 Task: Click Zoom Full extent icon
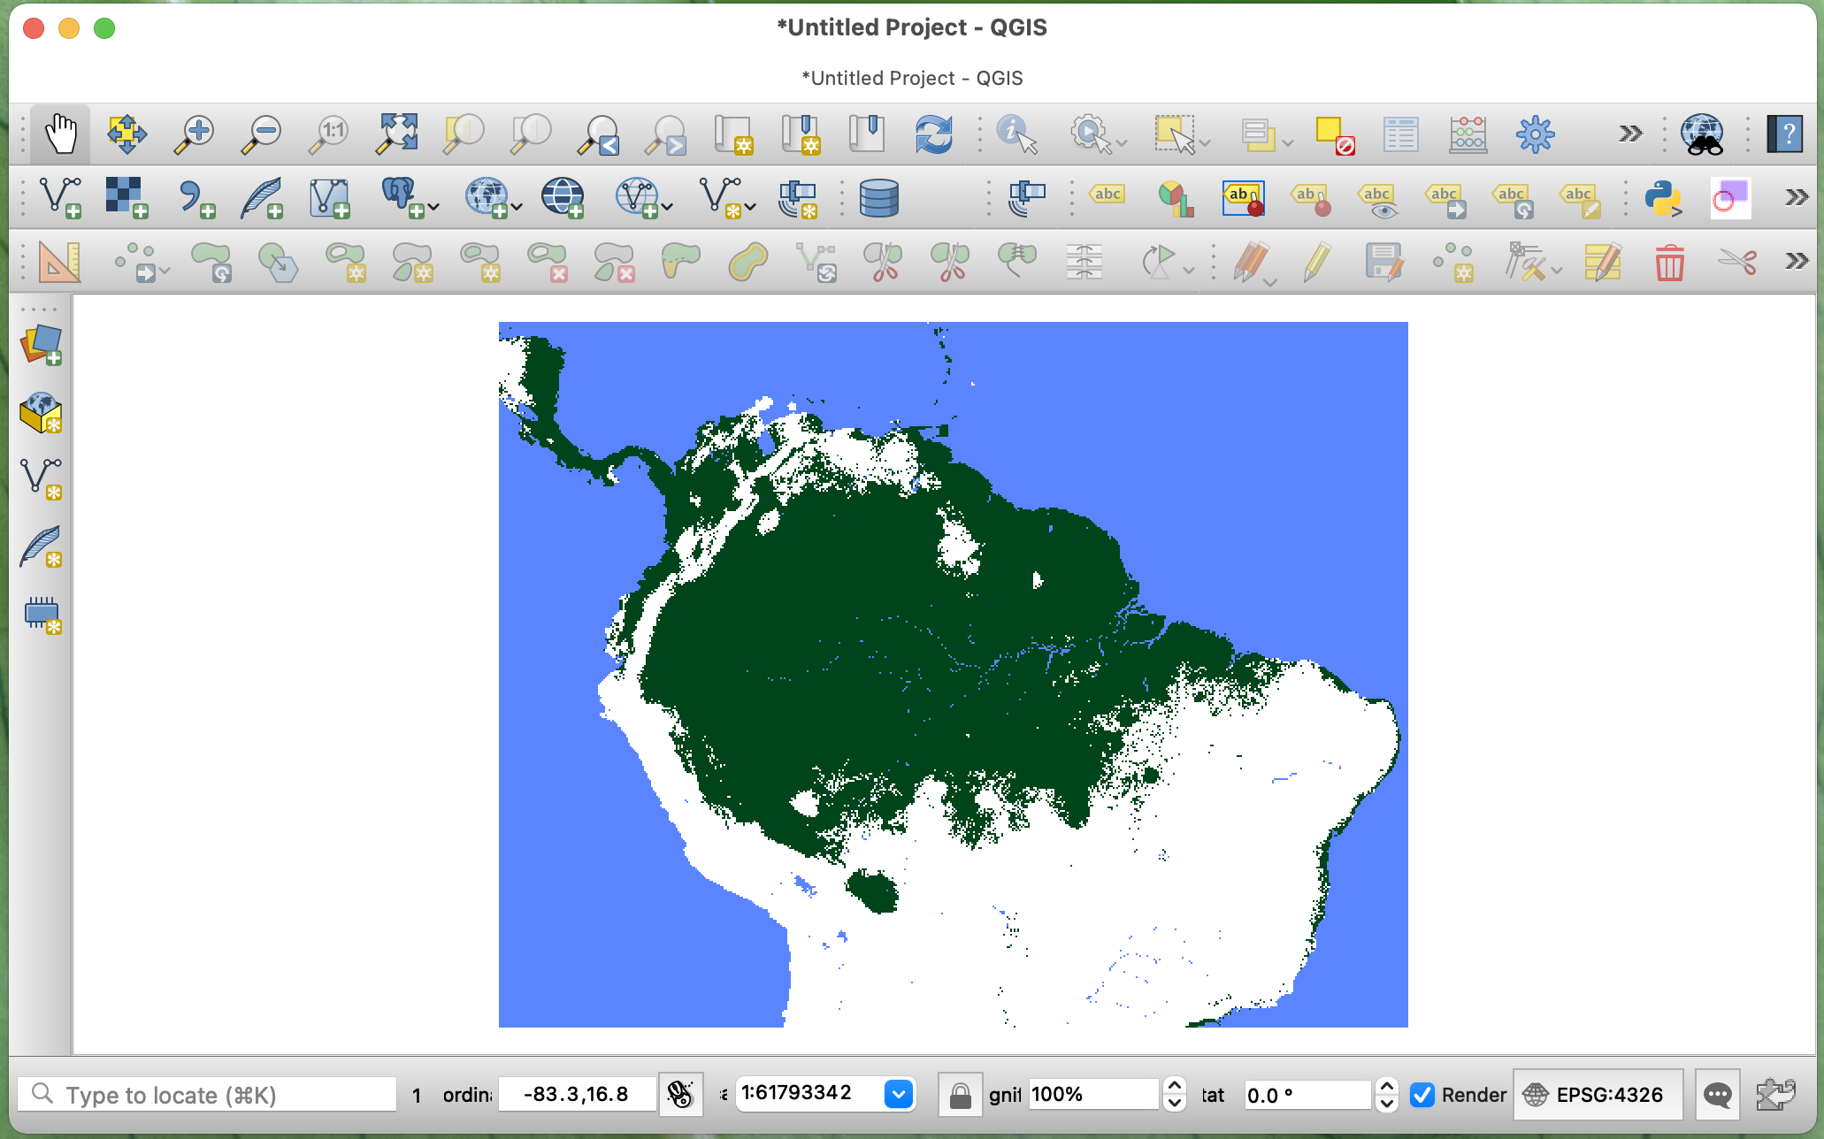click(397, 134)
